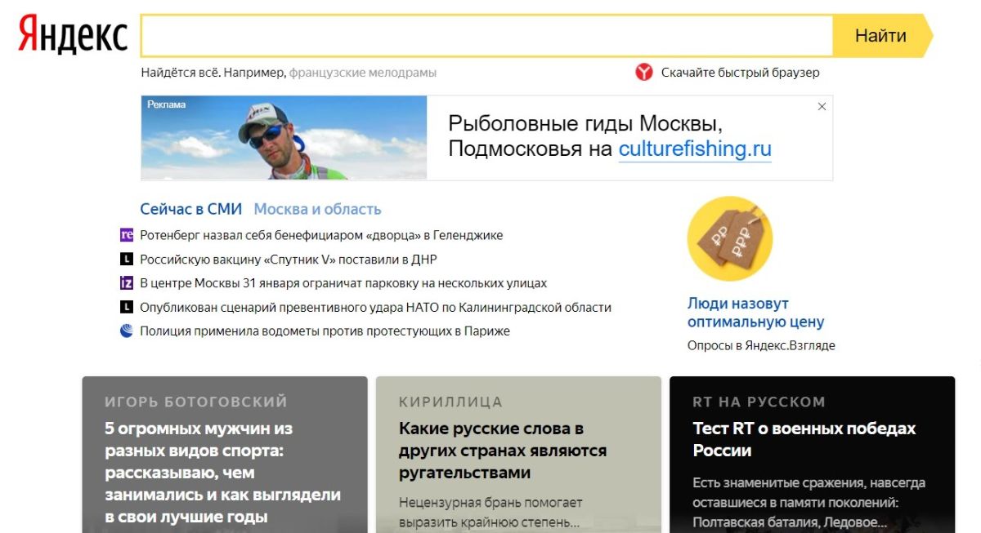
Task: Click the Yandex Browser red icon
Action: [644, 72]
